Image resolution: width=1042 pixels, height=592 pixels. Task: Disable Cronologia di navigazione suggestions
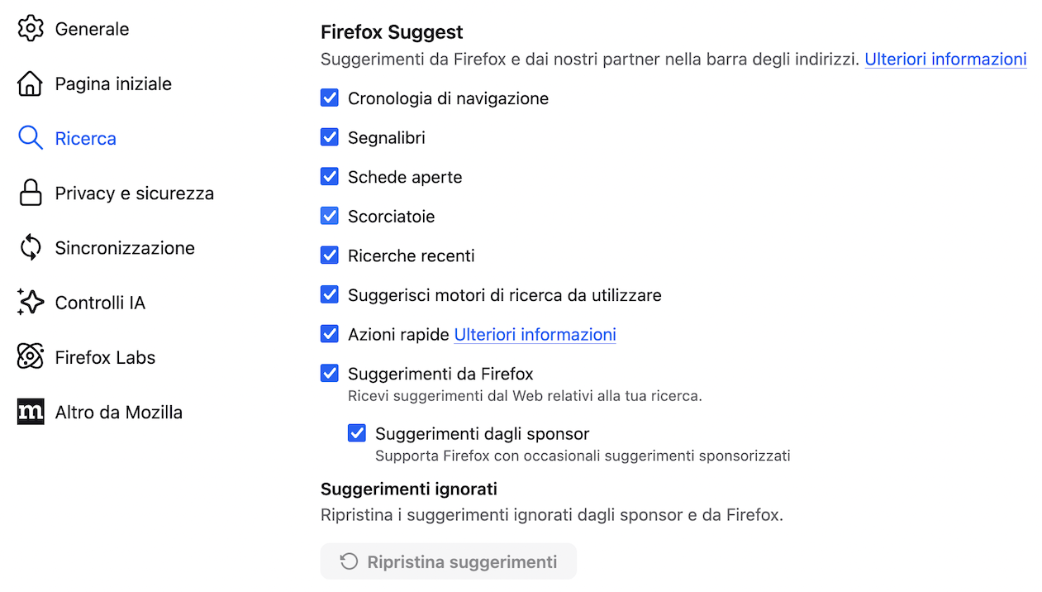330,98
